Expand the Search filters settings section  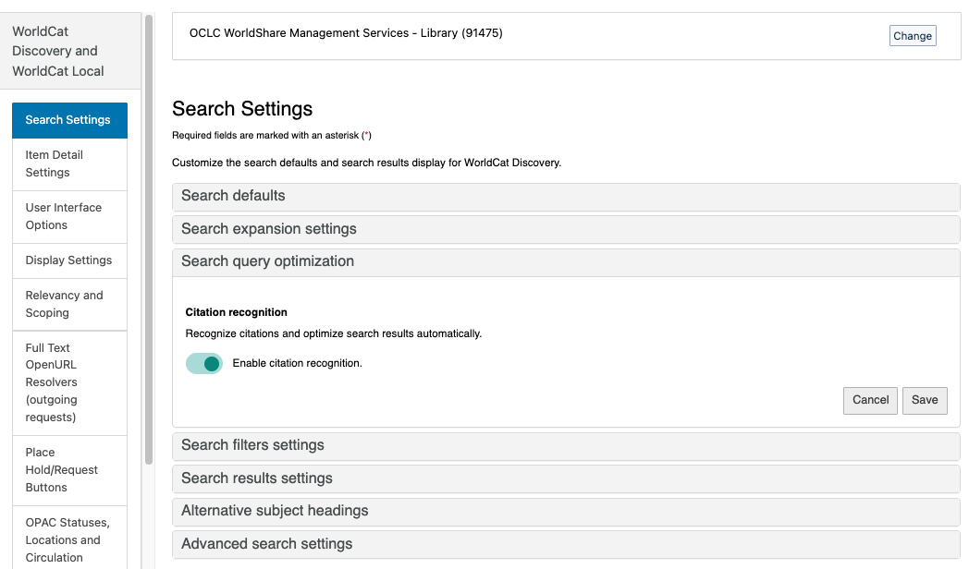[566, 445]
